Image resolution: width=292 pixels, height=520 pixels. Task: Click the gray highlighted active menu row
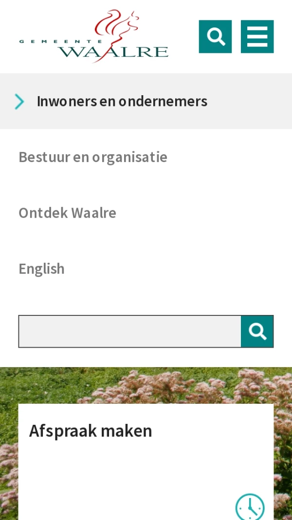coord(146,101)
